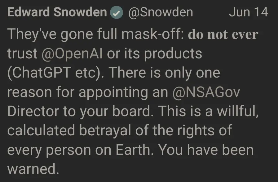Click the phrase 'calculated betrayal'
Viewport: 278px width, 182px height.
click(x=69, y=131)
